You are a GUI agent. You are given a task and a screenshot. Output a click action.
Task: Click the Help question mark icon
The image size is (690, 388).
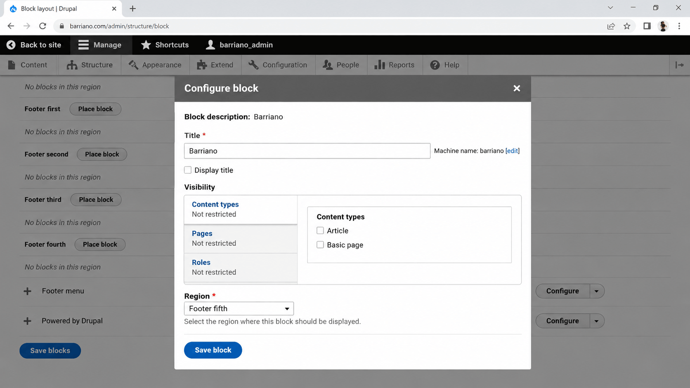click(435, 65)
